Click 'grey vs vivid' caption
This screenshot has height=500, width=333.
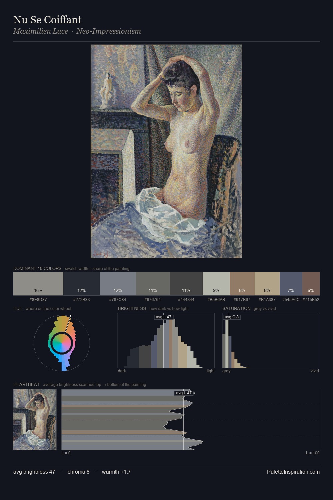(x=265, y=309)
